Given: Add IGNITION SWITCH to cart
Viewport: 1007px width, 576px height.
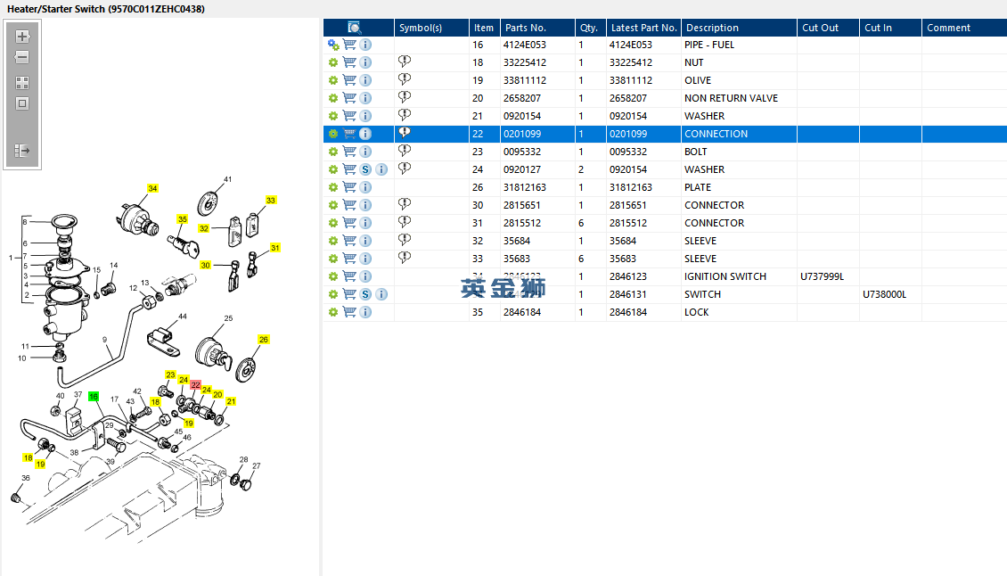Looking at the screenshot, I should coord(349,276).
